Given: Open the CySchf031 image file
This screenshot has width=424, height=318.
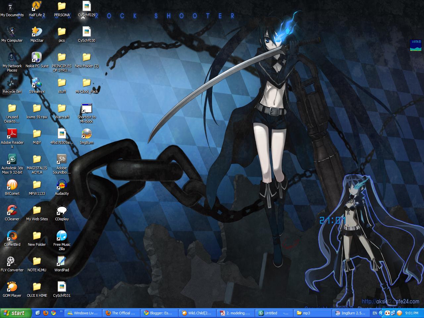Looking at the screenshot, I should [x=62, y=290].
